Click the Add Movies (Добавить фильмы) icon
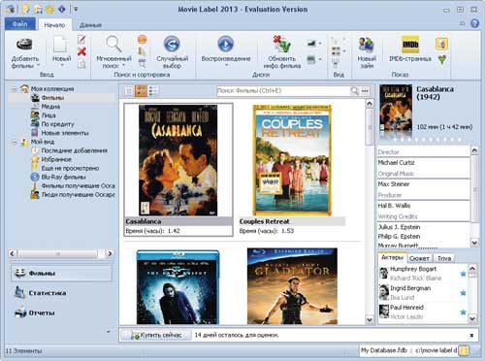The height and width of the screenshot is (361, 485). click(25, 45)
